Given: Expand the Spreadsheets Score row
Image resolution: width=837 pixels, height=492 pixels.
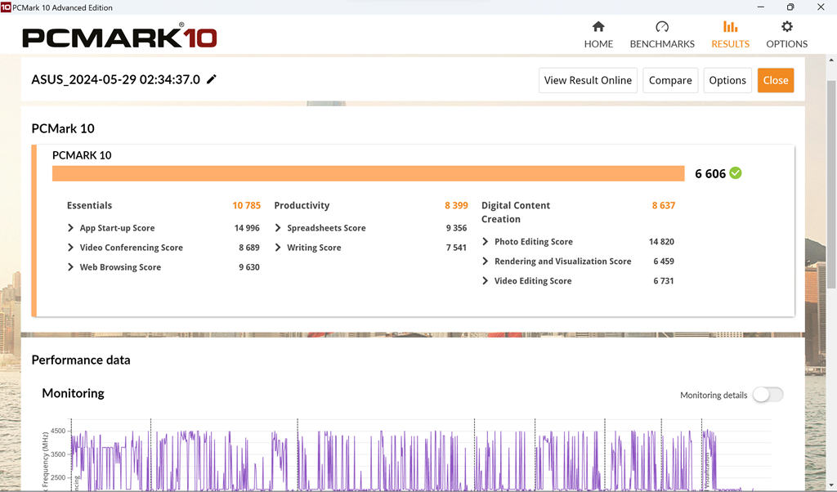Looking at the screenshot, I should [279, 228].
